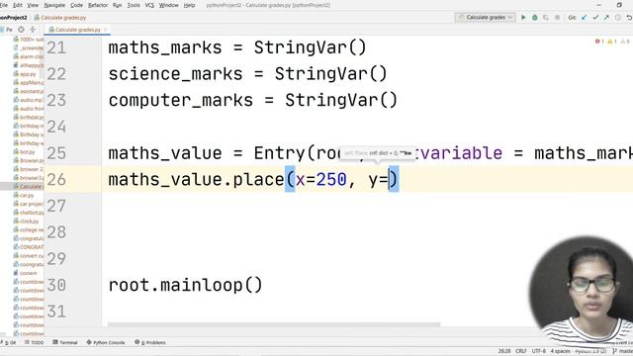Screen dimensions: 633x356
Task: Open the TODO tool window tab
Action: [35, 342]
